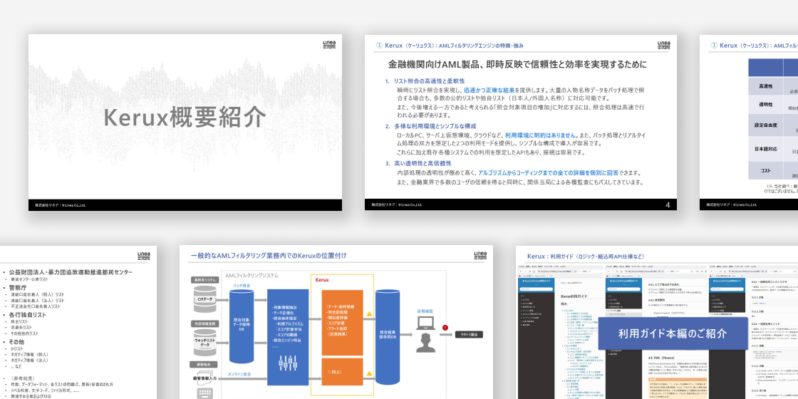The image size is (798, 399).
Task: Click the Linea logo on the 警察庁 list slide
Action: 144,256
